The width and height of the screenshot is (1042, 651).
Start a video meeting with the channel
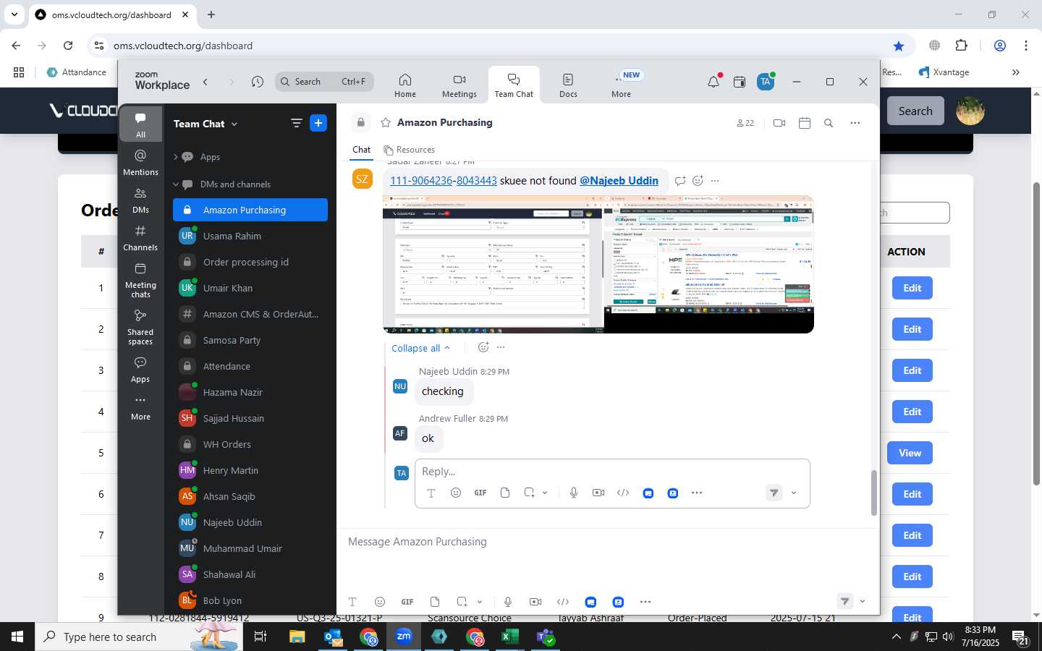point(779,123)
